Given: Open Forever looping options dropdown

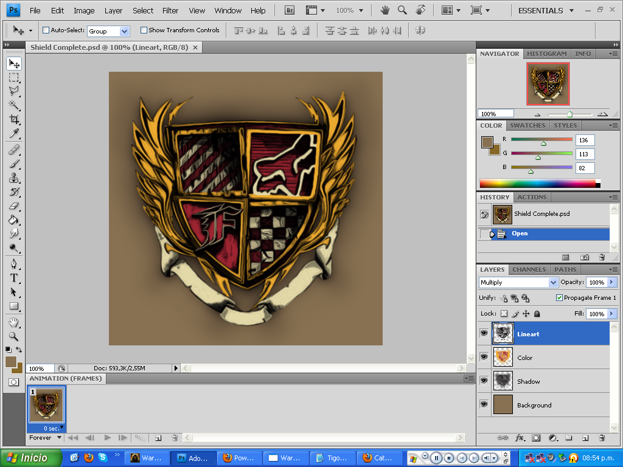Looking at the screenshot, I should [59, 438].
